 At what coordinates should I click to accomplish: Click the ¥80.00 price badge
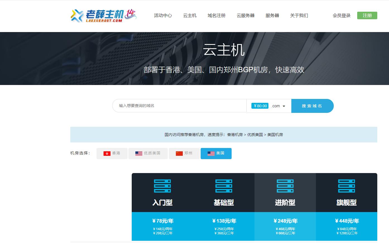click(260, 106)
